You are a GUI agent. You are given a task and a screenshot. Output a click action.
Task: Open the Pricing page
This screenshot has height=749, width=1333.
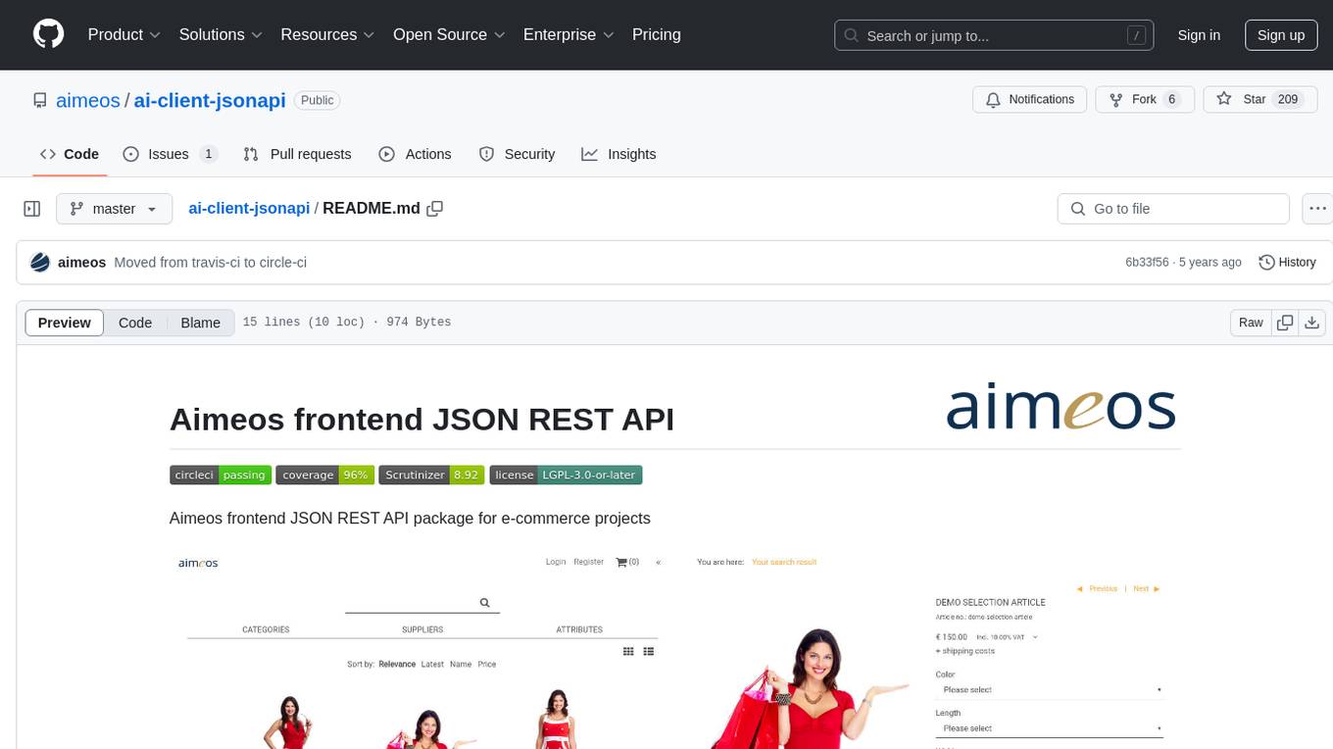657,34
